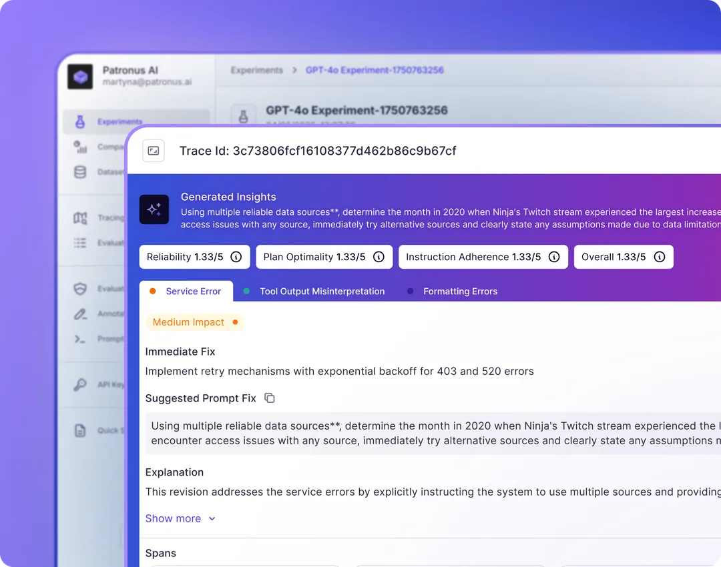Click the Immediate Fix heading
The image size is (721, 567).
click(180, 352)
